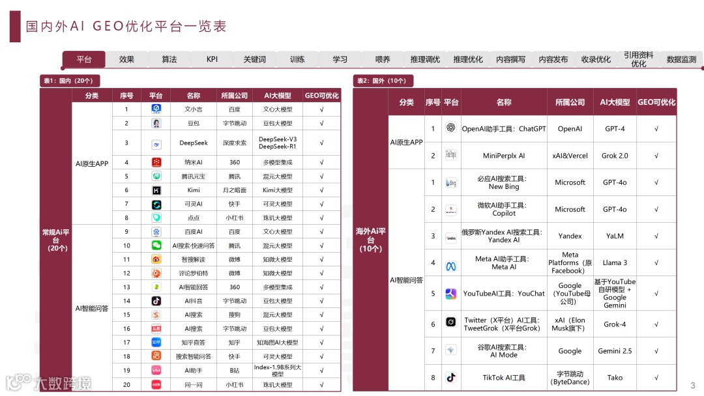
Task: Click the New Bing logo icon
Action: point(451,182)
